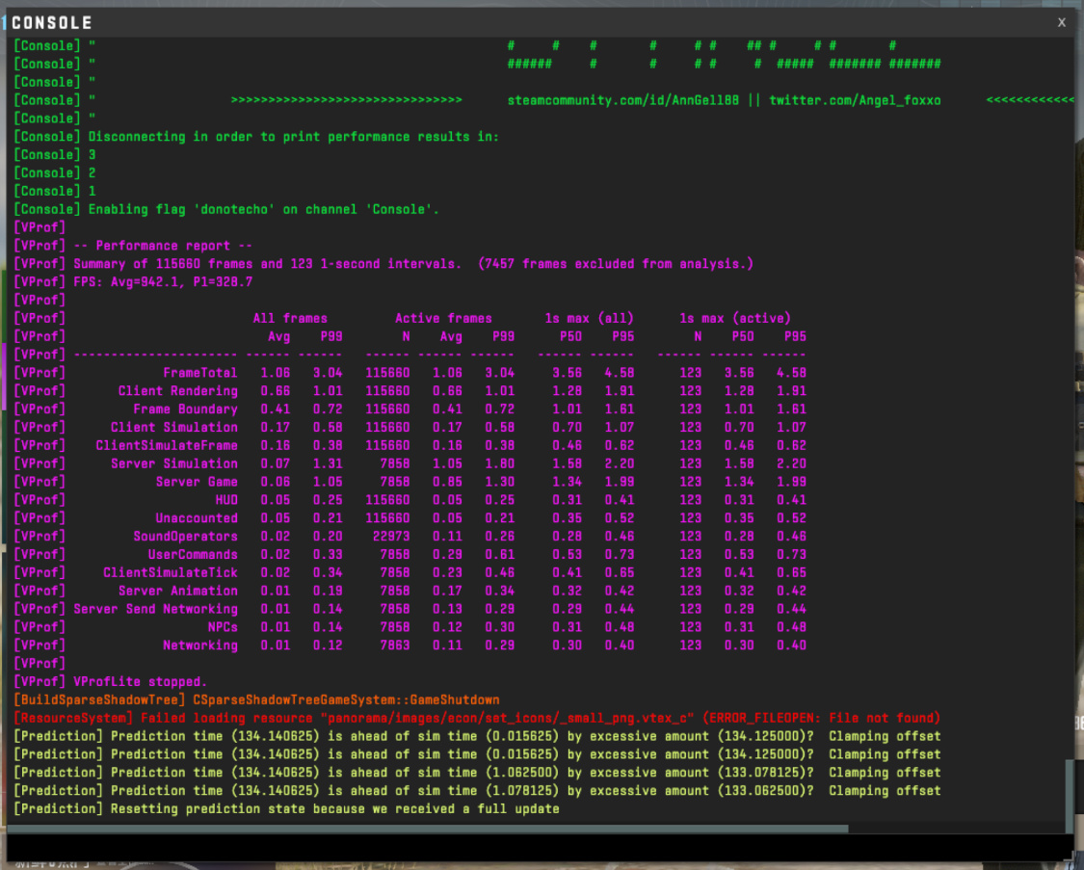Click the 'FPS: Avg=942.1, P1=328.7' line

click(133, 282)
